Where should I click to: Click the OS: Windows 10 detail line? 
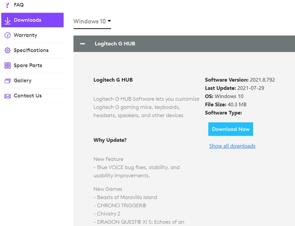click(x=224, y=96)
